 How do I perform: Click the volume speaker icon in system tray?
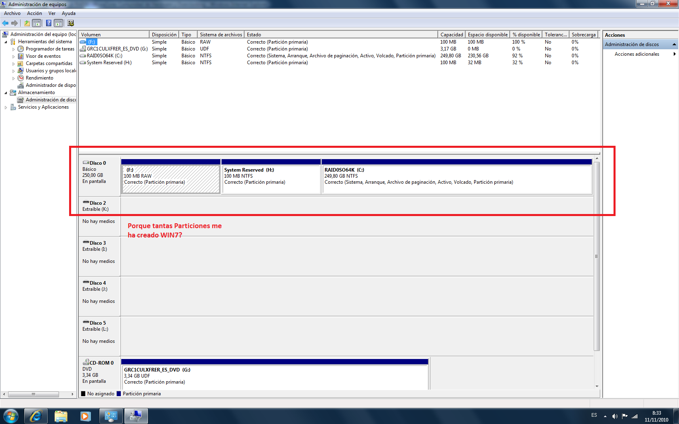tap(614, 416)
